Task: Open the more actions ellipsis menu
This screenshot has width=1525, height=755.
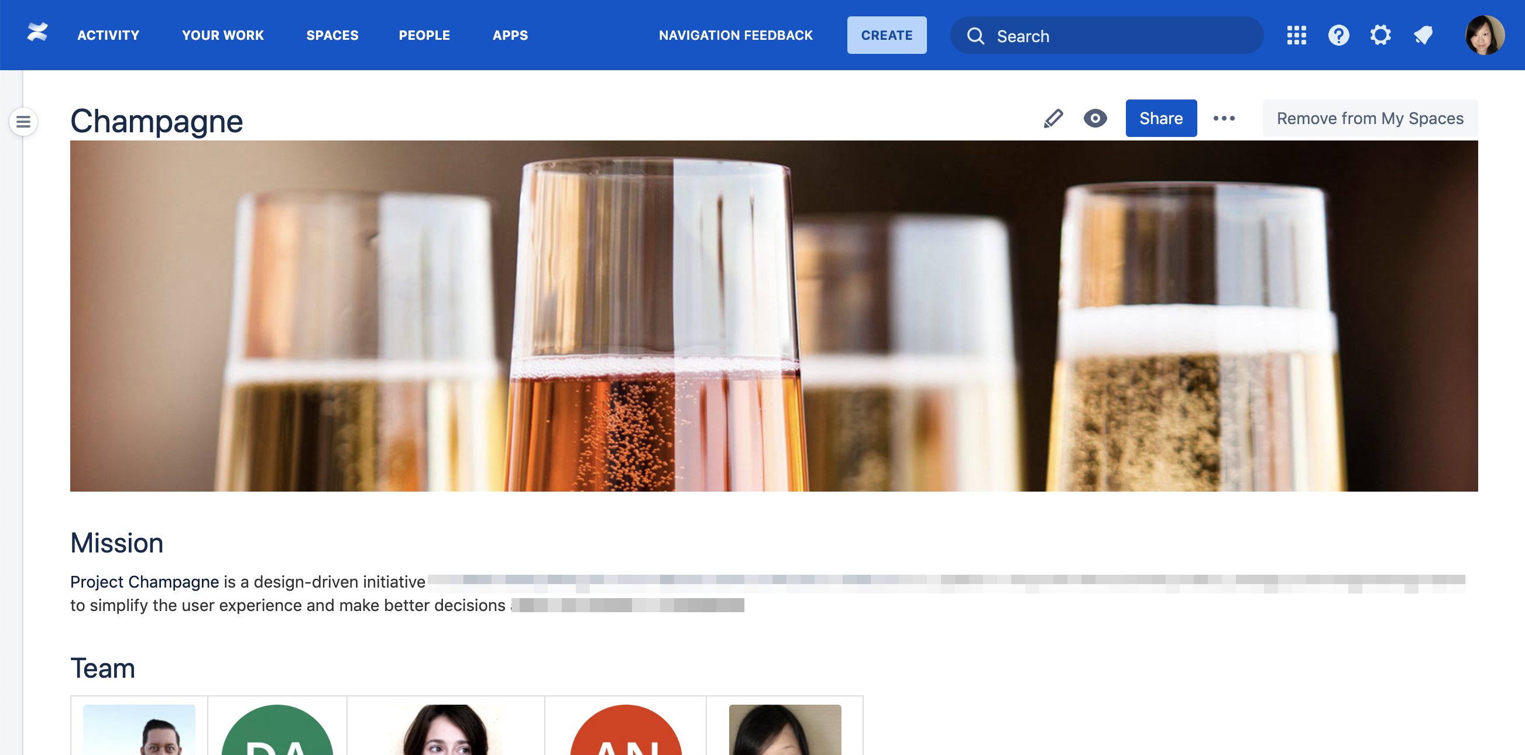Action: click(1223, 118)
